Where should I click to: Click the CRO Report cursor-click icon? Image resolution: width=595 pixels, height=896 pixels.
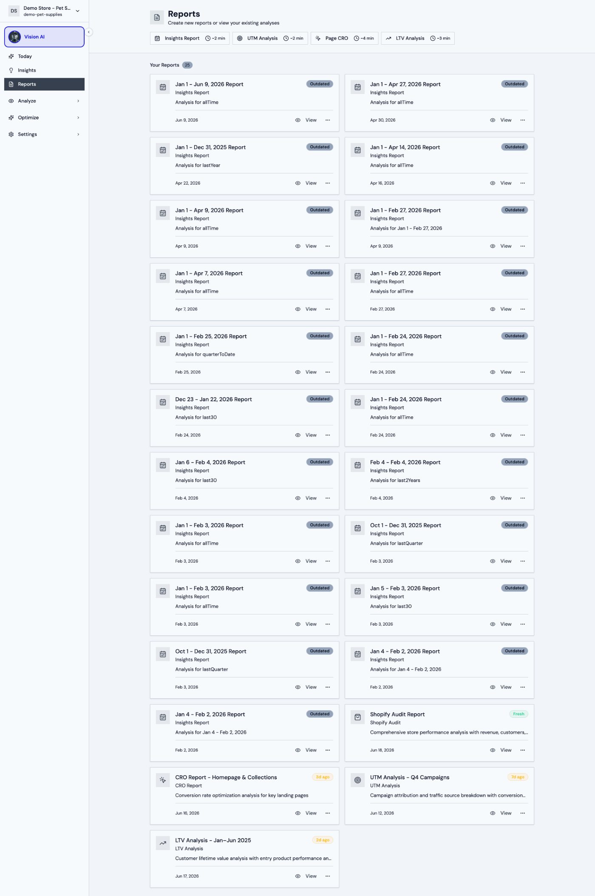(163, 780)
